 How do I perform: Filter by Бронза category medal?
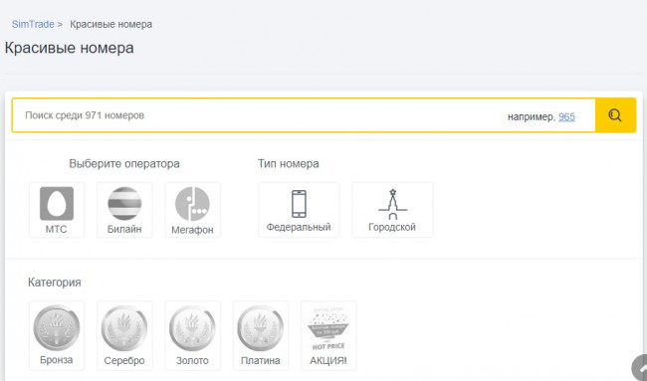(57, 328)
